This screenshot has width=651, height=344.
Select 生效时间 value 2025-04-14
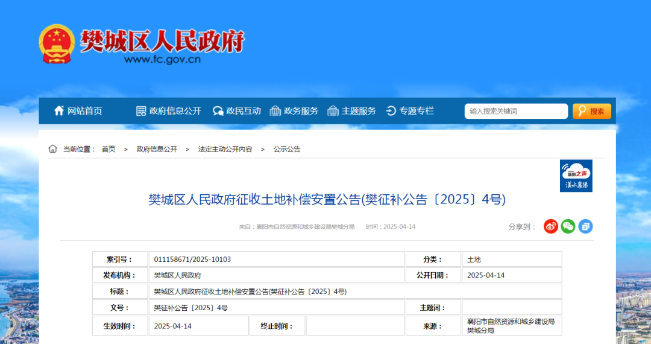(198, 326)
